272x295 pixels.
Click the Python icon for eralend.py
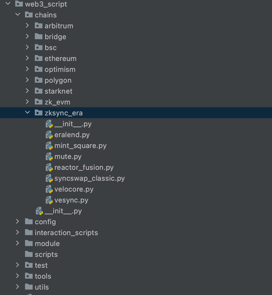pos(49,135)
